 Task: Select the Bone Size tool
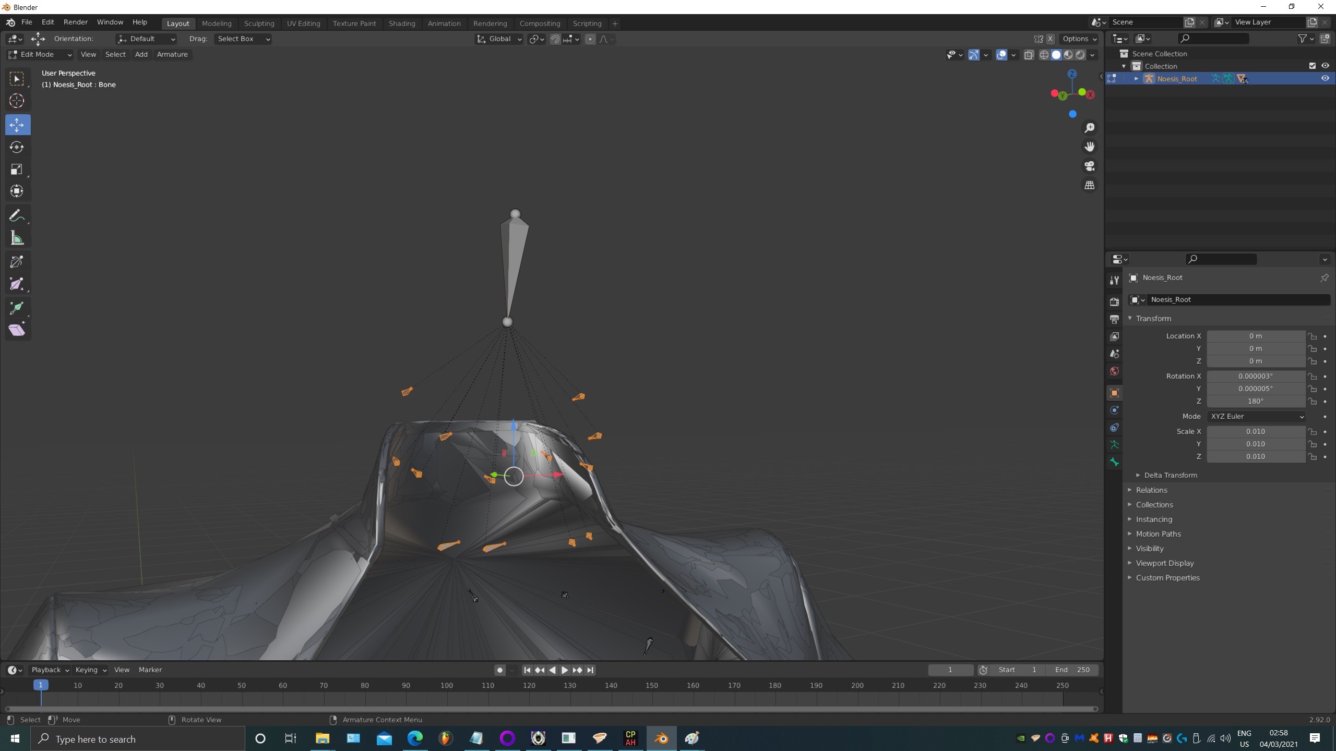(x=17, y=284)
